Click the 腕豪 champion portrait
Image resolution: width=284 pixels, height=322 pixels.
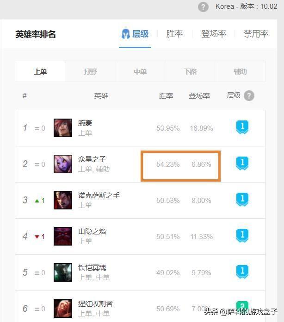[x=62, y=128]
